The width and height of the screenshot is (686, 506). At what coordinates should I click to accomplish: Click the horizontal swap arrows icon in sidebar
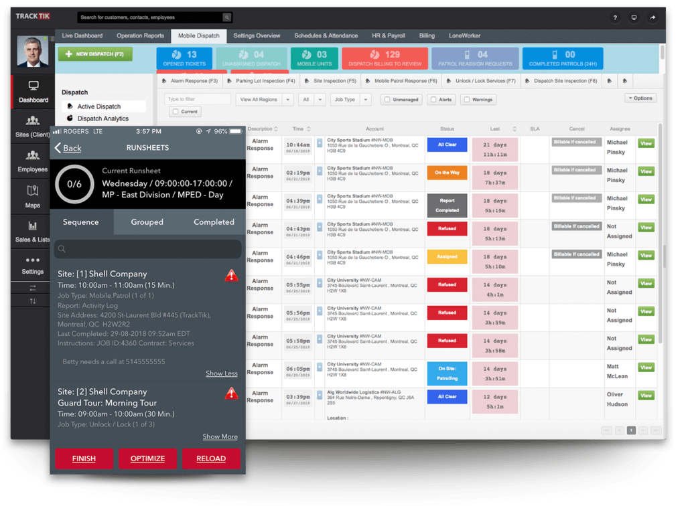[32, 288]
